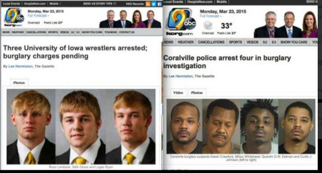
Task: Open Local Events link in left top bar
Action: click(x=11, y=4)
